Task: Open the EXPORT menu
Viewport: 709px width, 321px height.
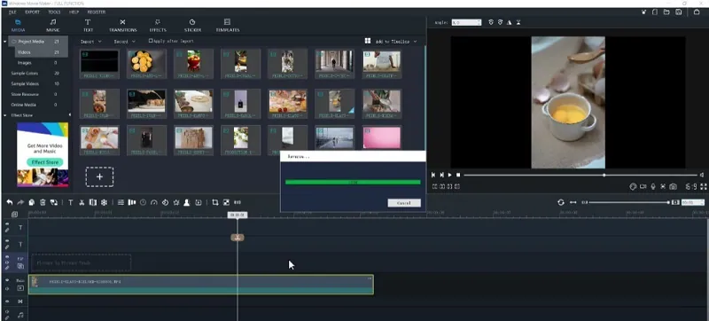Action: [x=33, y=12]
